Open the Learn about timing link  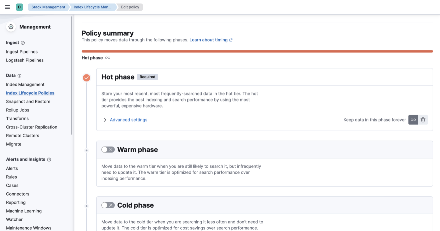[209, 39]
